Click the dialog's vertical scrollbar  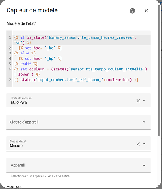coord(159,71)
